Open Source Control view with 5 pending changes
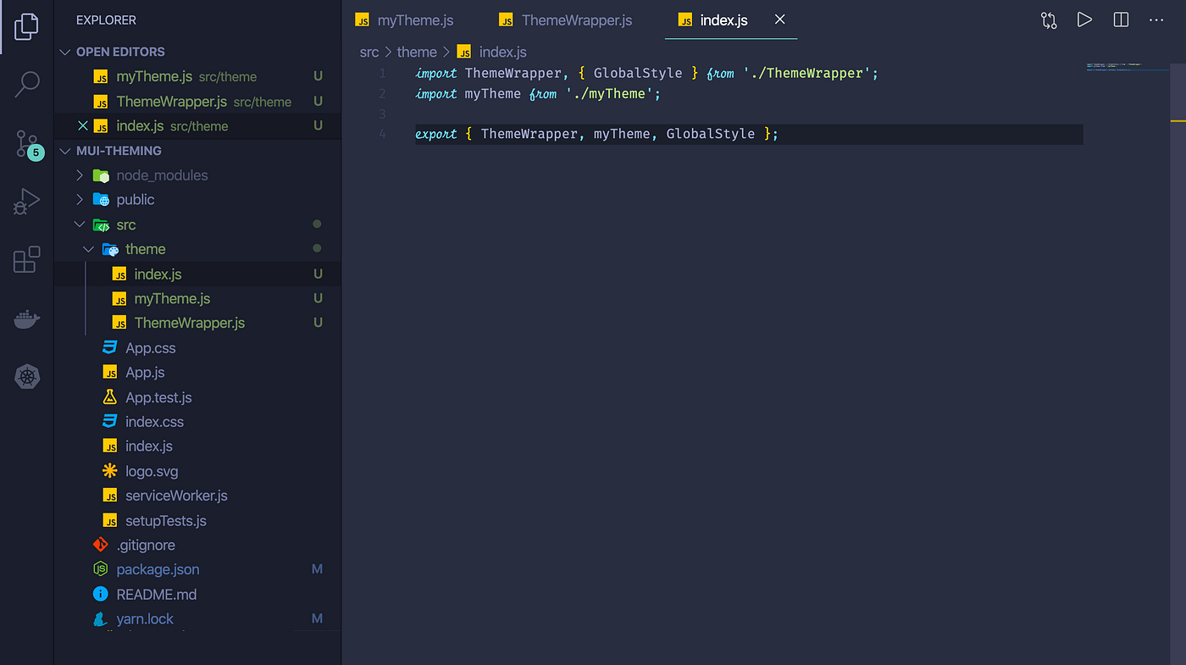Image resolution: width=1186 pixels, height=665 pixels. point(27,144)
